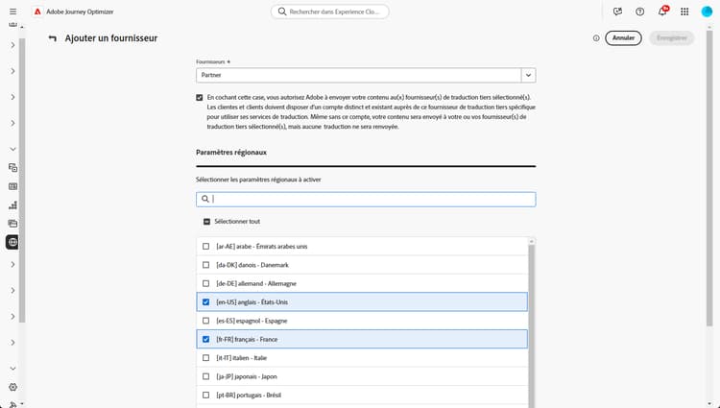This screenshot has height=408, width=720.
Task: Click the back arrow beside Ajouter un fournisseur
Action: coord(53,38)
